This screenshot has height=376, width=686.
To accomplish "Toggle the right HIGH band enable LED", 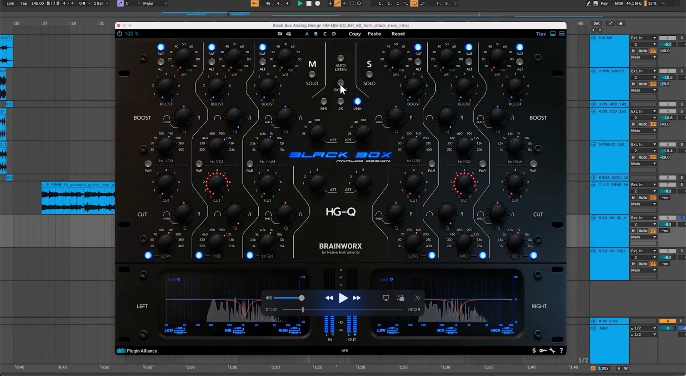I will (x=533, y=255).
